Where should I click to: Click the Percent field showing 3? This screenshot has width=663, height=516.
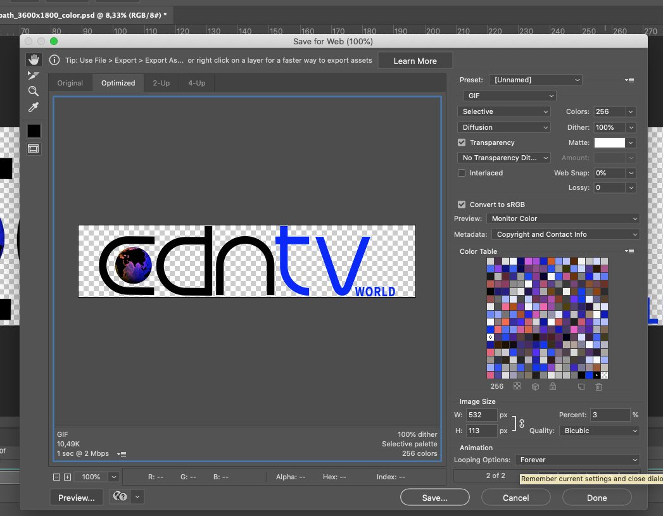(x=610, y=415)
